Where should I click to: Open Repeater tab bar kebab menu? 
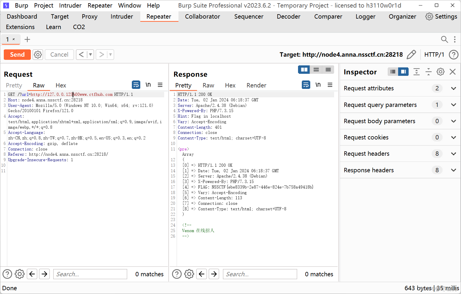pos(455,39)
